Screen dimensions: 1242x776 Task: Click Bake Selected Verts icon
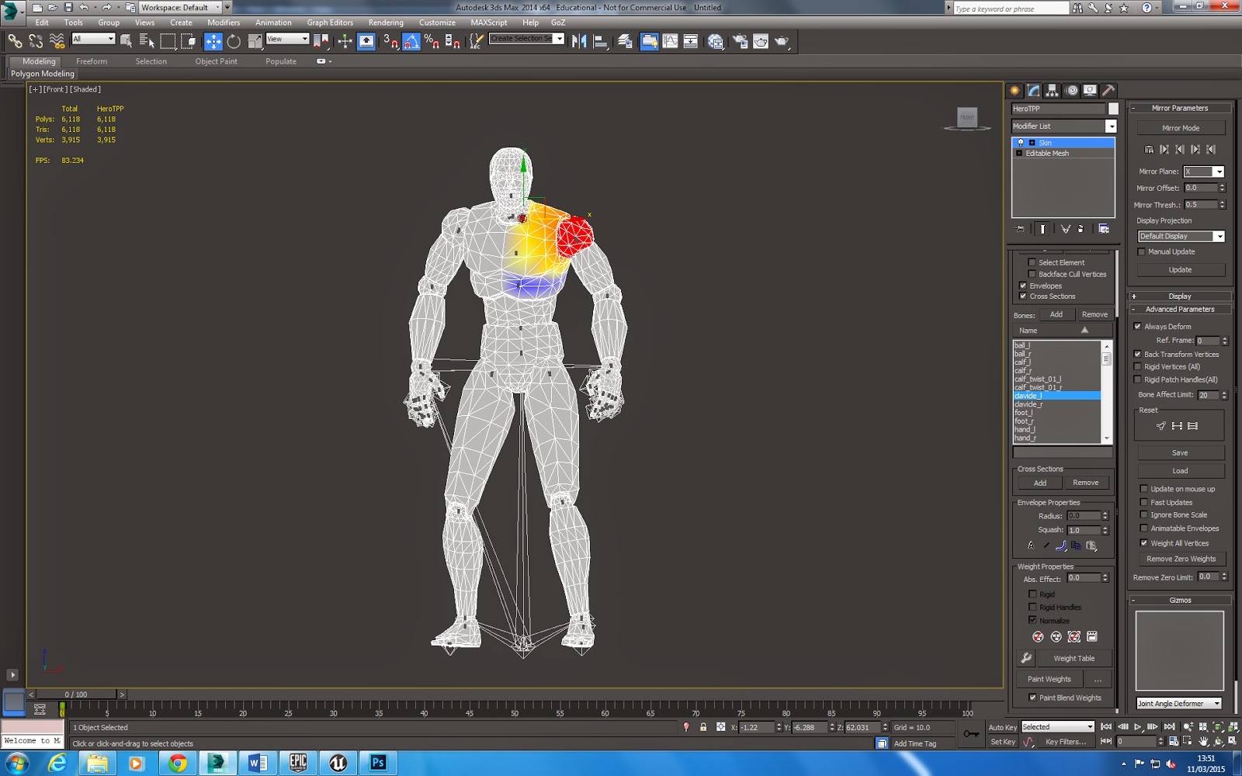(x=1092, y=637)
